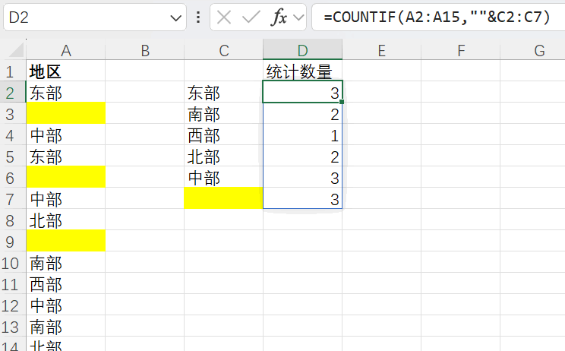Click cell C6 containing 中部

[224, 179]
